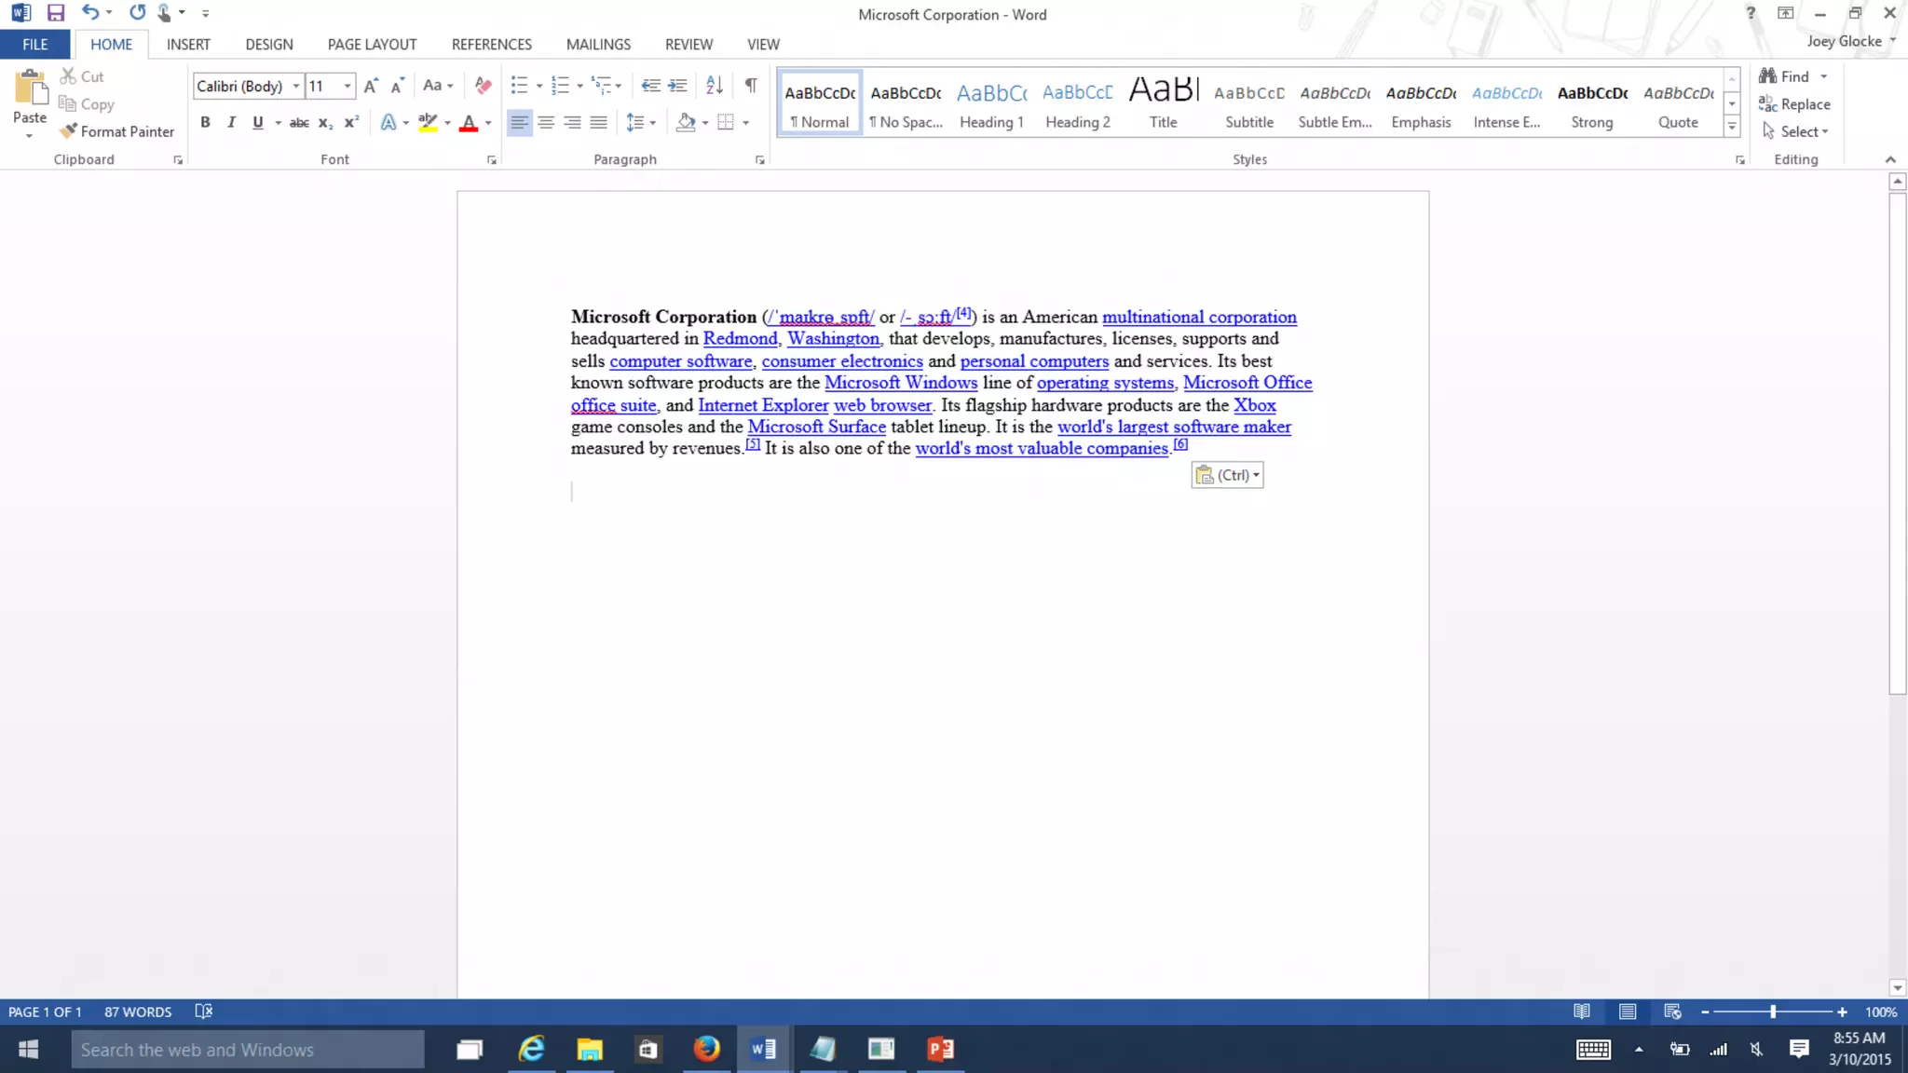Expand the Styles gallery More arrow
Viewport: 1908px width, 1073px height.
(1732, 127)
